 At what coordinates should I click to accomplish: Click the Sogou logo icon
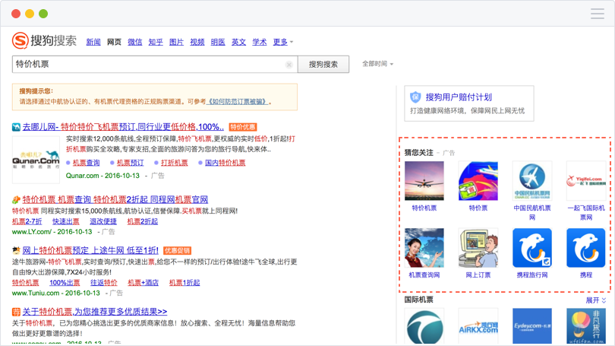(x=20, y=41)
